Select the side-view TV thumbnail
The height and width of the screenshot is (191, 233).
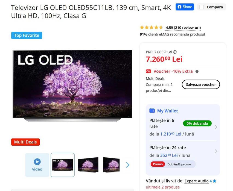(x=111, y=165)
